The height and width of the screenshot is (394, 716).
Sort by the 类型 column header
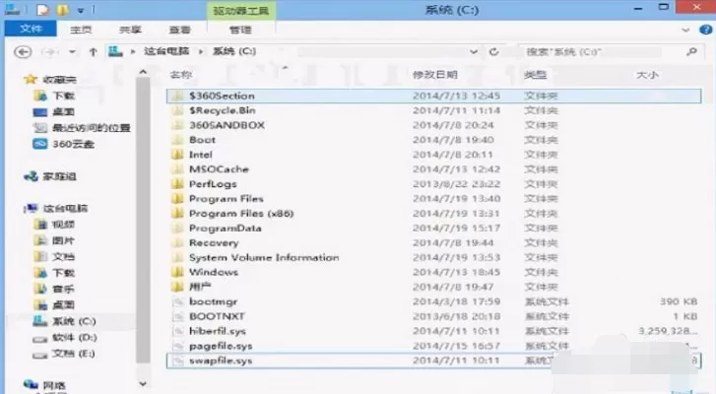pyautogui.click(x=535, y=75)
